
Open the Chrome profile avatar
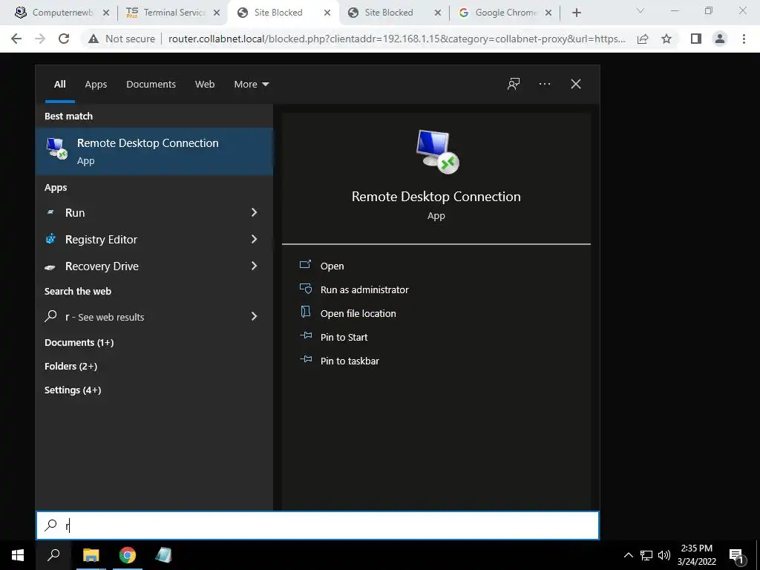pyautogui.click(x=720, y=39)
